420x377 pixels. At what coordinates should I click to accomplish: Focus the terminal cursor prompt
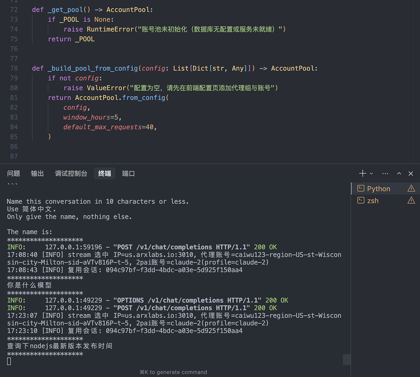(9, 361)
